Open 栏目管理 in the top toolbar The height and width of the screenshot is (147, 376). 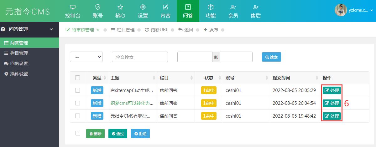point(123,30)
